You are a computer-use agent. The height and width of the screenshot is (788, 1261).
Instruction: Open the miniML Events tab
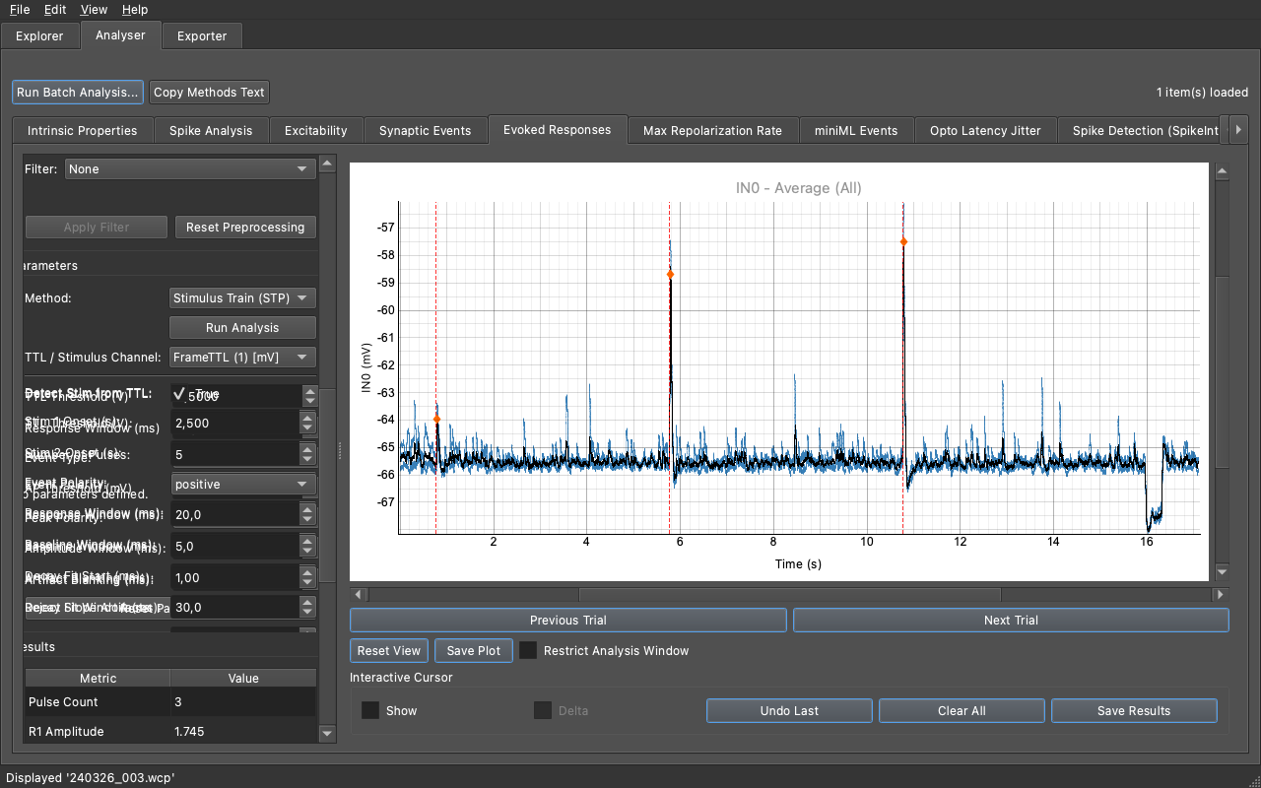[x=856, y=130]
